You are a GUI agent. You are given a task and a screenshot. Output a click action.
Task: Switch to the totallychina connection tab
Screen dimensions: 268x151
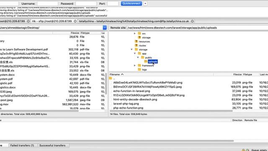(134, 21)
